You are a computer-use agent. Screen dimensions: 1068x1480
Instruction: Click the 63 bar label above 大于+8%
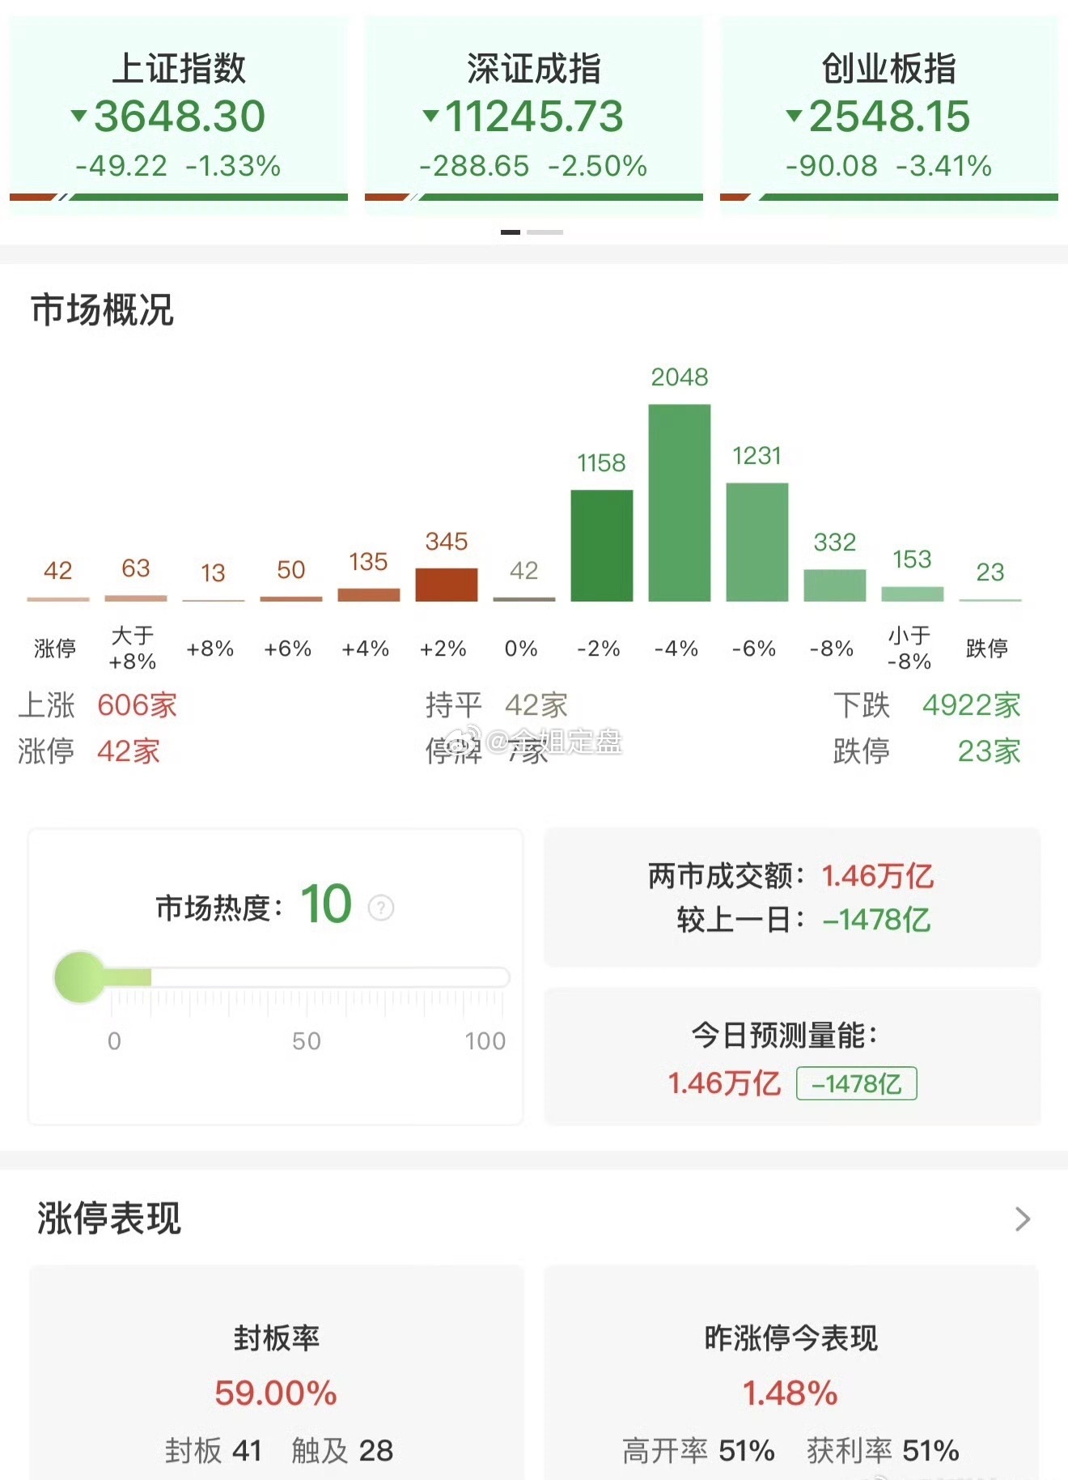point(136,568)
